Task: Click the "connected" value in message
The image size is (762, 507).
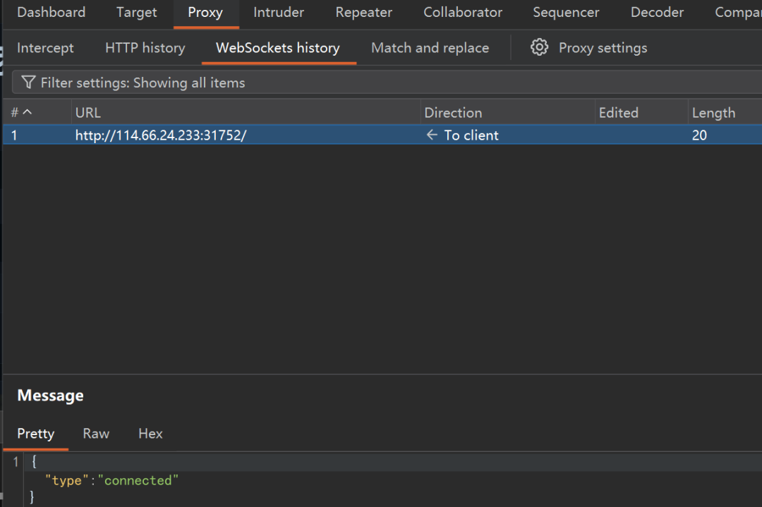Action: 138,481
